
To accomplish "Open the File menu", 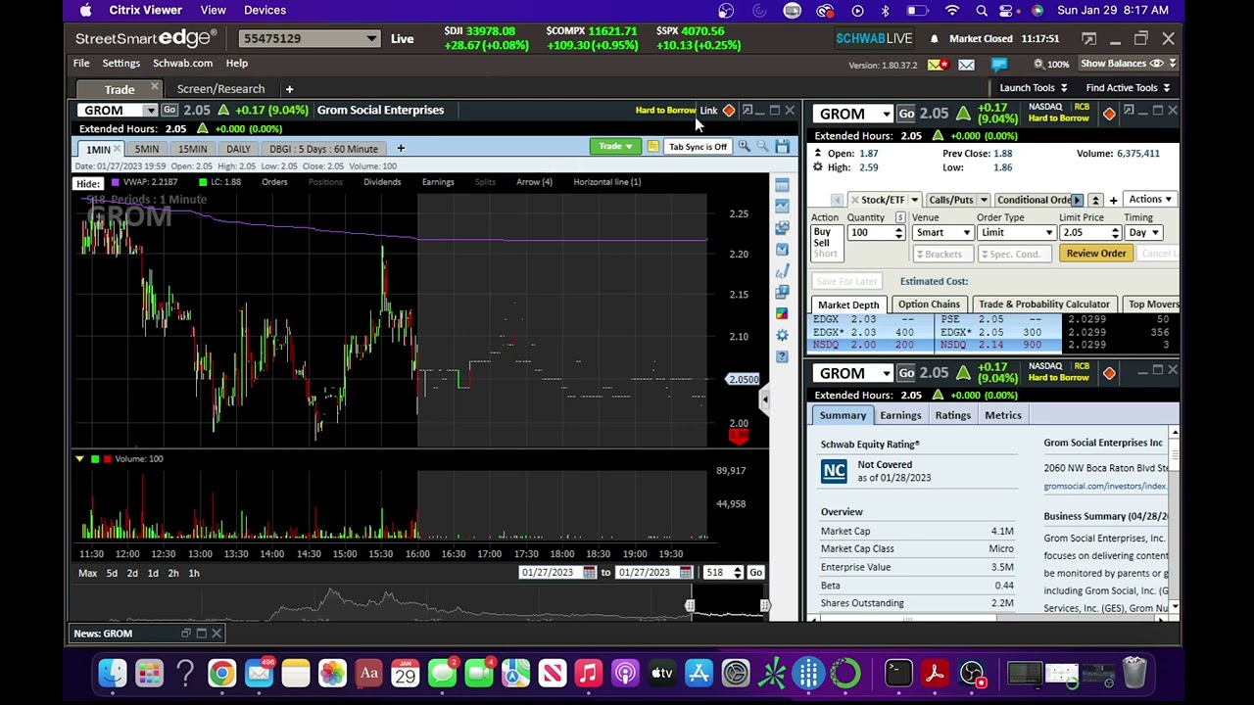I will 81,64.
